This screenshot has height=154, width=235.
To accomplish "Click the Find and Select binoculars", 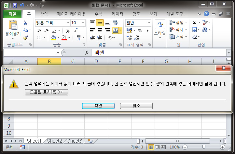I will [205, 29].
